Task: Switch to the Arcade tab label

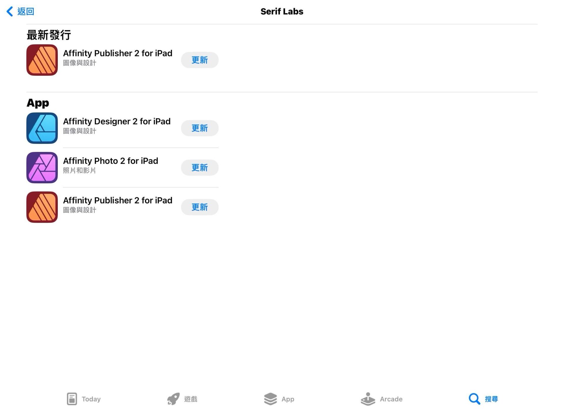Action: click(391, 399)
